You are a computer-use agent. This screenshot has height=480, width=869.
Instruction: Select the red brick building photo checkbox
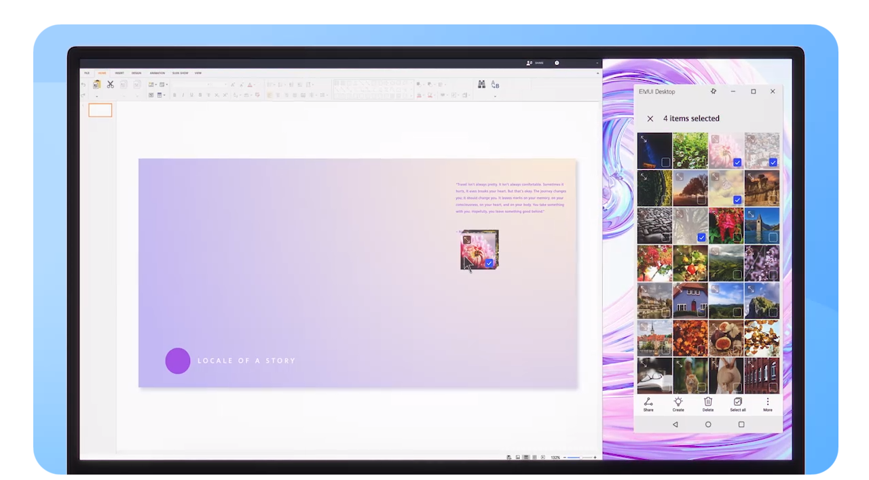click(x=773, y=388)
